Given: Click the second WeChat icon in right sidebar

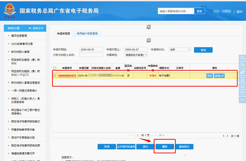Looking at the screenshot, I should coord(242,65).
